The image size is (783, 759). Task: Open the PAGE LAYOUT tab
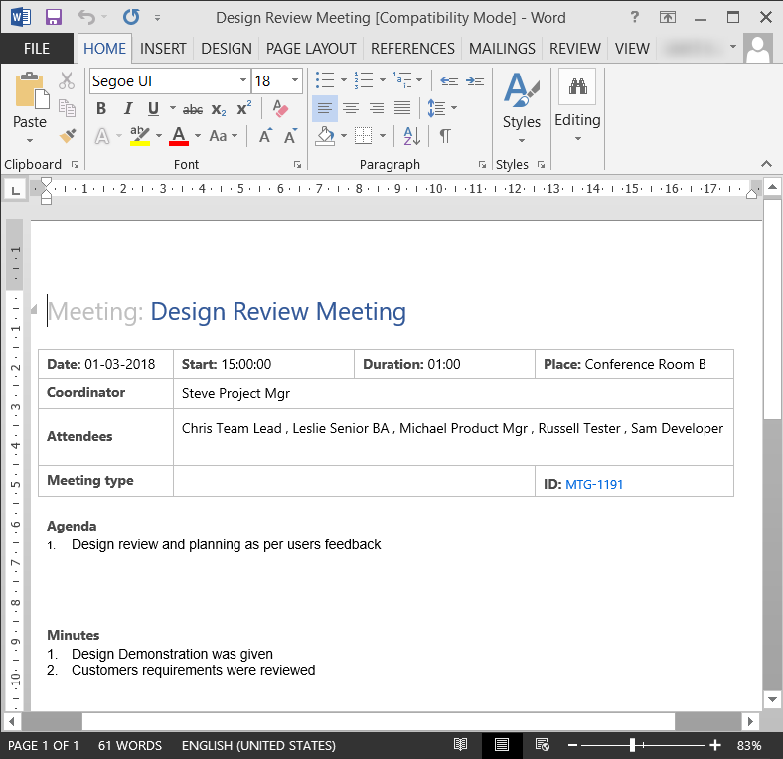click(311, 48)
